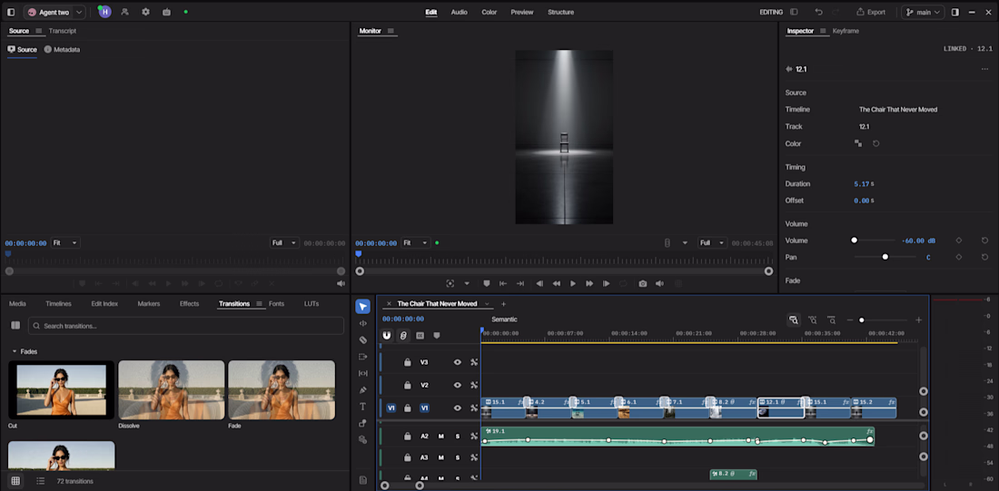Image resolution: width=999 pixels, height=491 pixels.
Task: Switch transitions list to grid view
Action: point(15,481)
